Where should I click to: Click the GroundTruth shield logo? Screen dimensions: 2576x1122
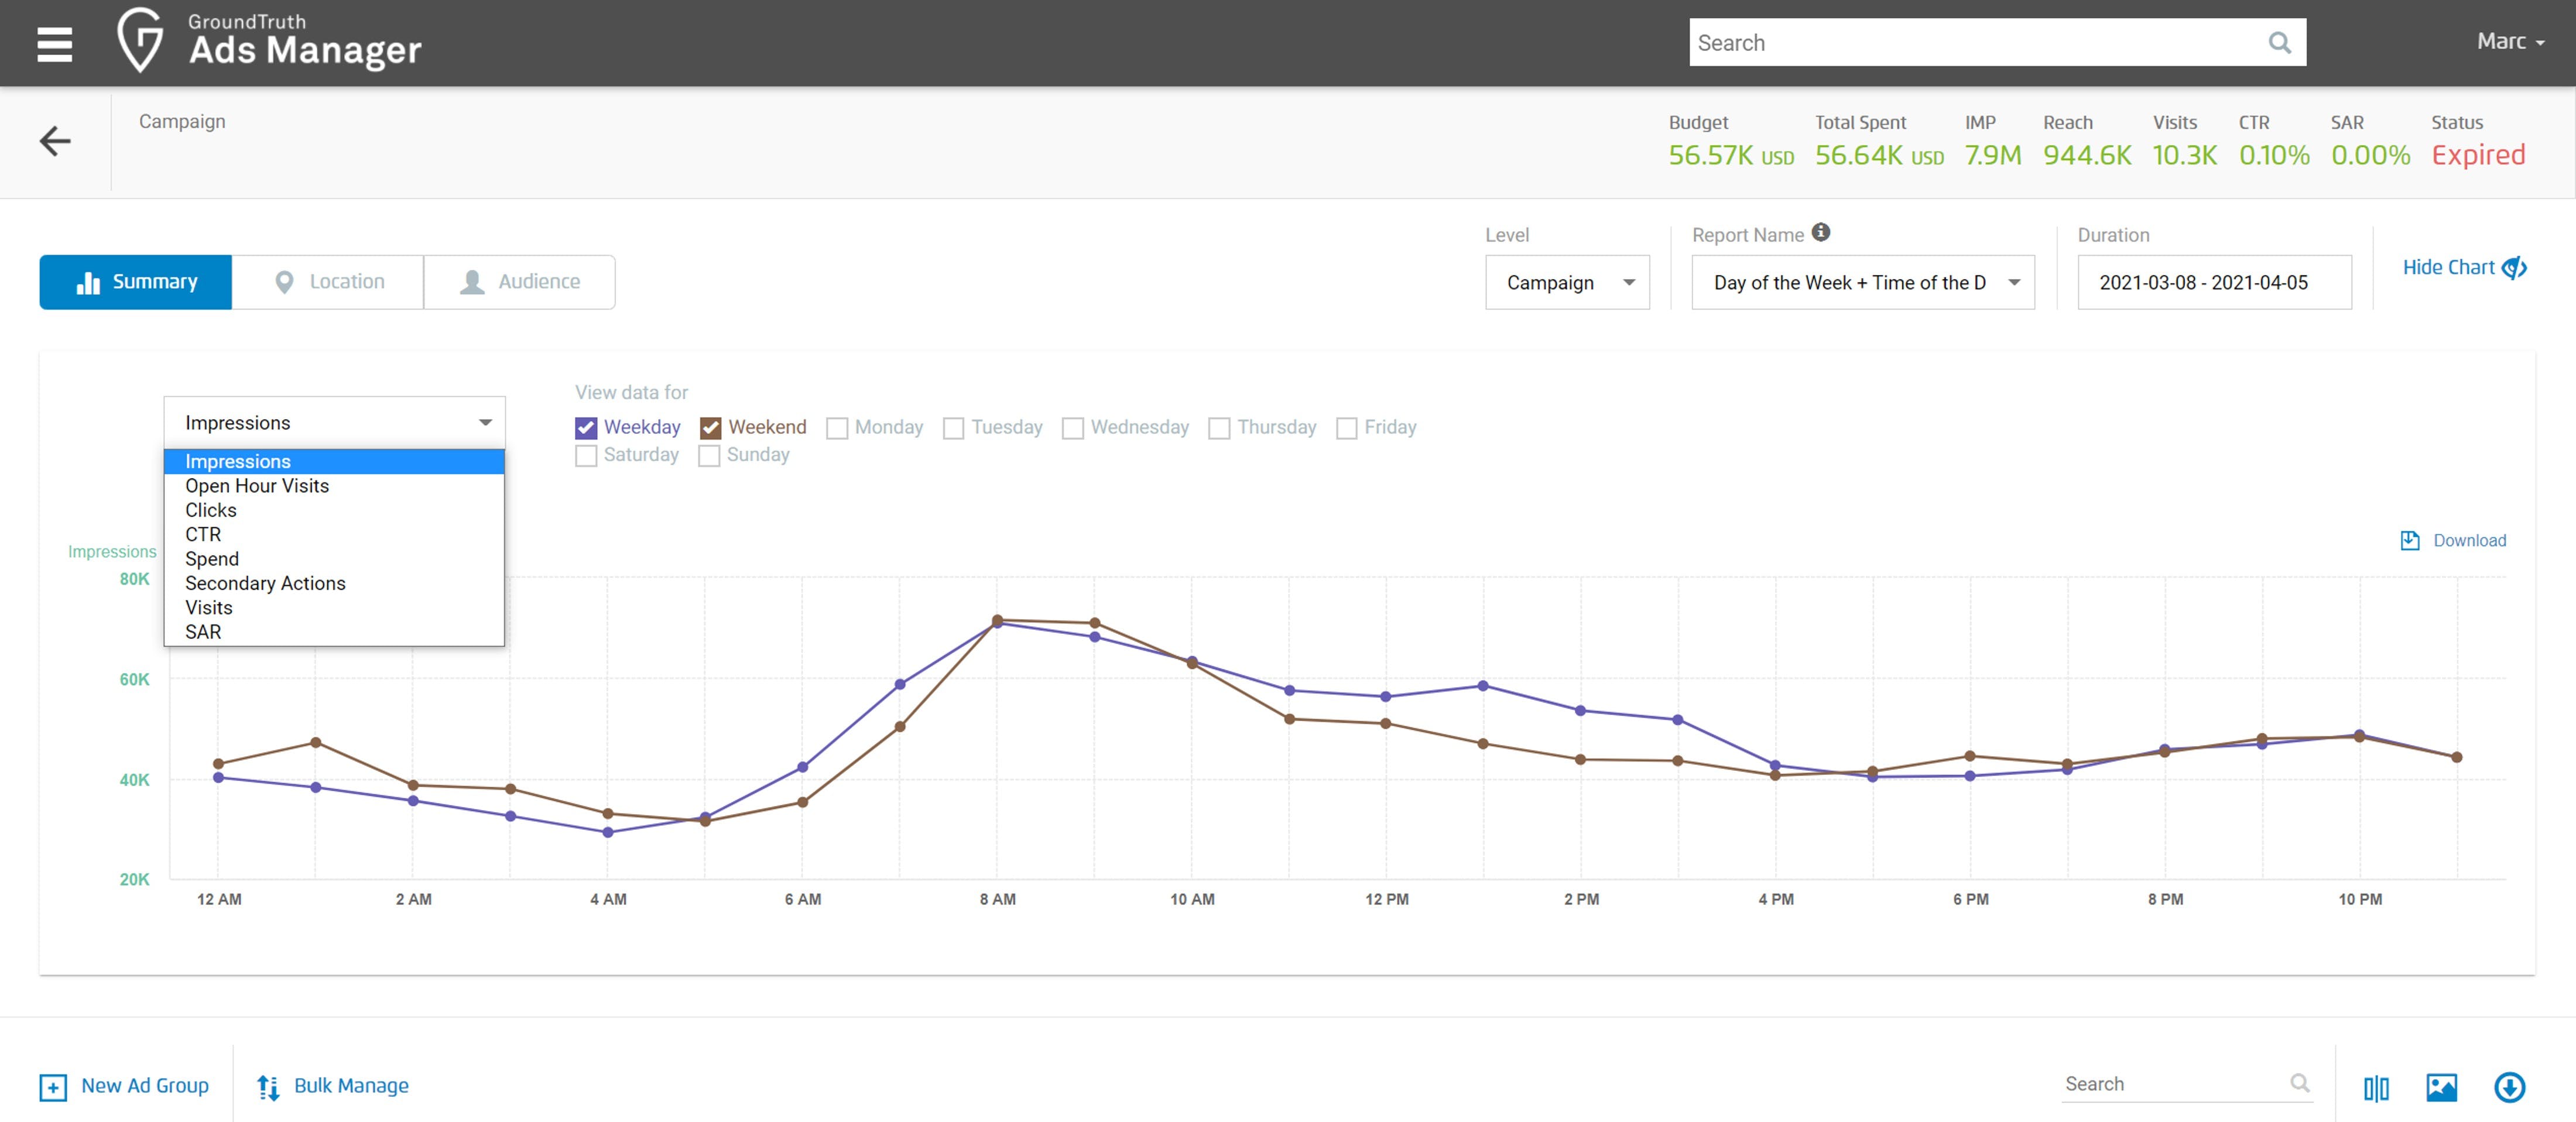[x=139, y=41]
